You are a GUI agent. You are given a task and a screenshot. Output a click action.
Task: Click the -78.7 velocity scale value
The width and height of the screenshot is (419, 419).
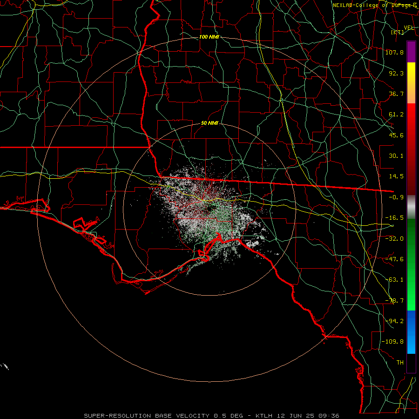pos(394,301)
